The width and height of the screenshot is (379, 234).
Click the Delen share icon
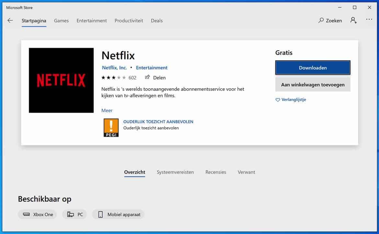tap(147, 77)
